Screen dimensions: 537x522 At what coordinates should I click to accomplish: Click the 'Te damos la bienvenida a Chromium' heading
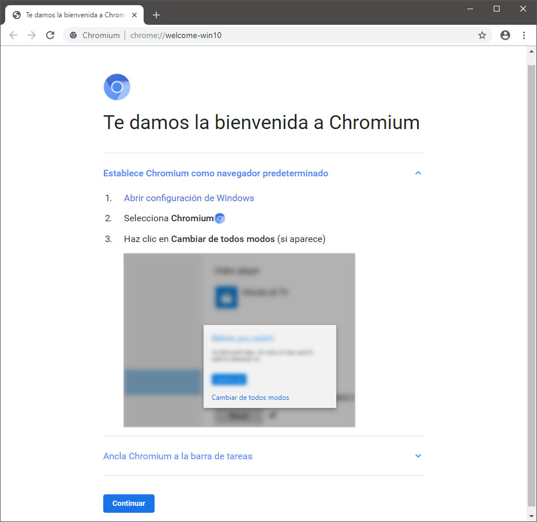click(x=262, y=123)
